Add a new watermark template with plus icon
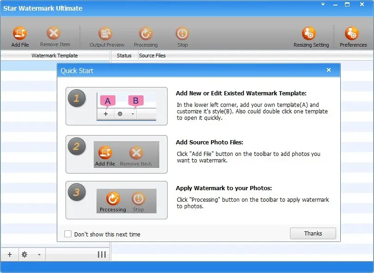Screen dimensions: 374x273 click(10, 254)
